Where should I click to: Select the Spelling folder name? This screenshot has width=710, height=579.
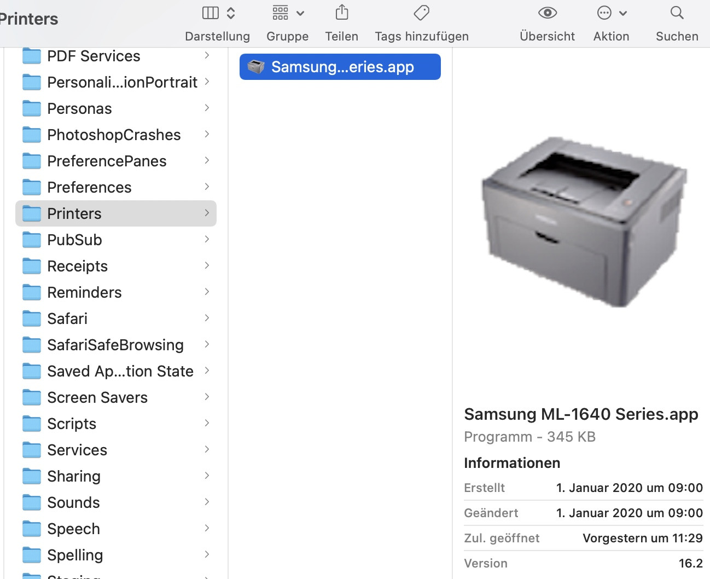(x=75, y=555)
